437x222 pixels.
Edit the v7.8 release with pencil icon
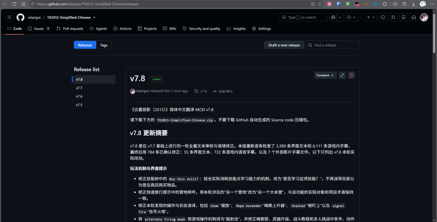click(x=342, y=75)
